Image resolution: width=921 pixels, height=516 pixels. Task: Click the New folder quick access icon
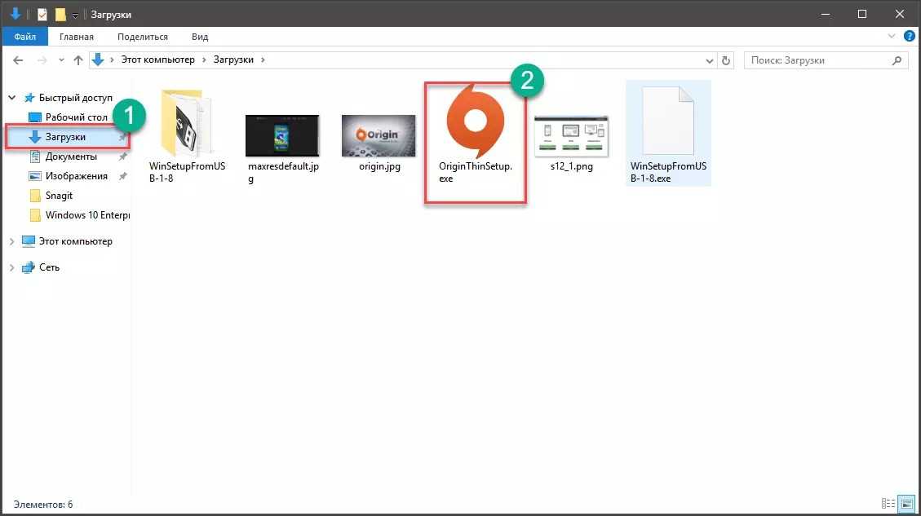60,14
